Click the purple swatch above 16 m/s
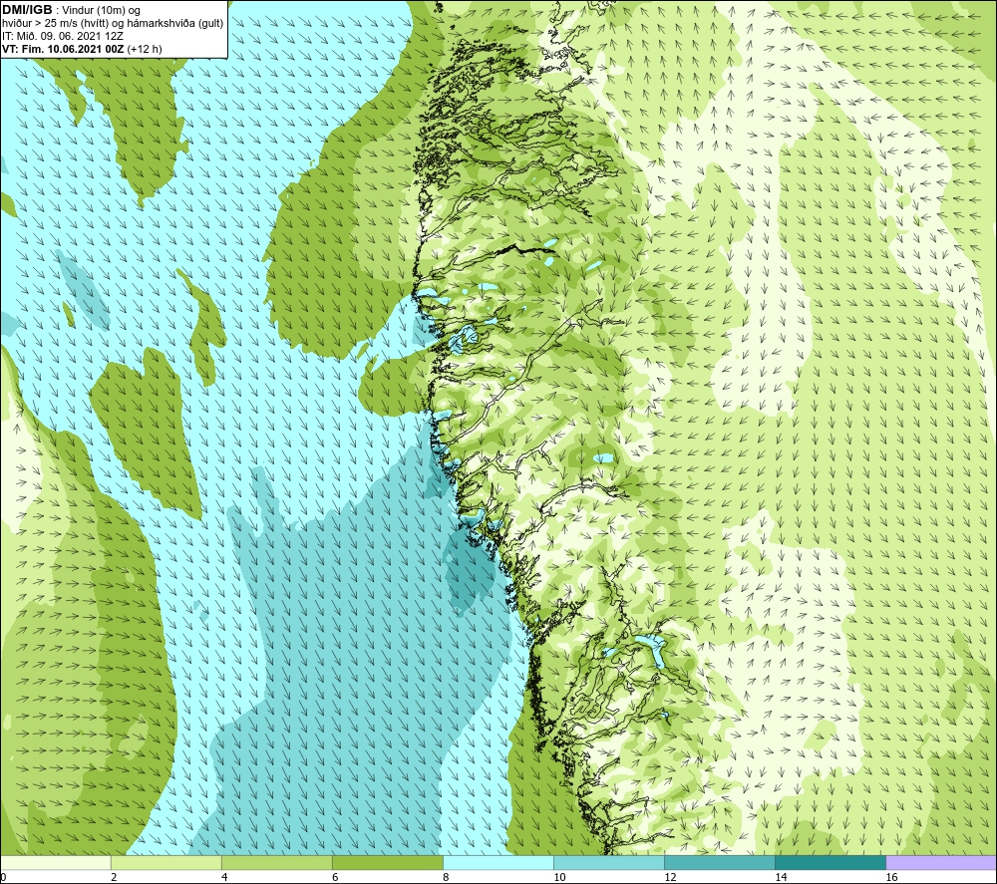Screen dimensions: 997x884 point(941,862)
